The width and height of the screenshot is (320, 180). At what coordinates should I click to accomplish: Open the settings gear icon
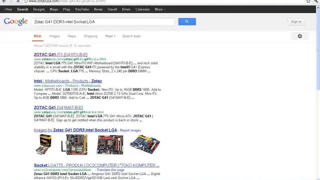tap(299, 36)
